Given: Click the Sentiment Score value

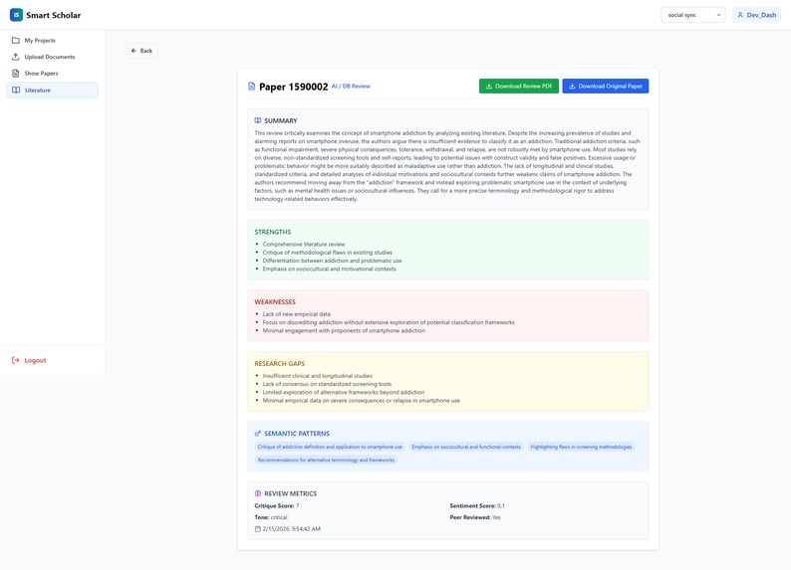Looking at the screenshot, I should pyautogui.click(x=501, y=506).
